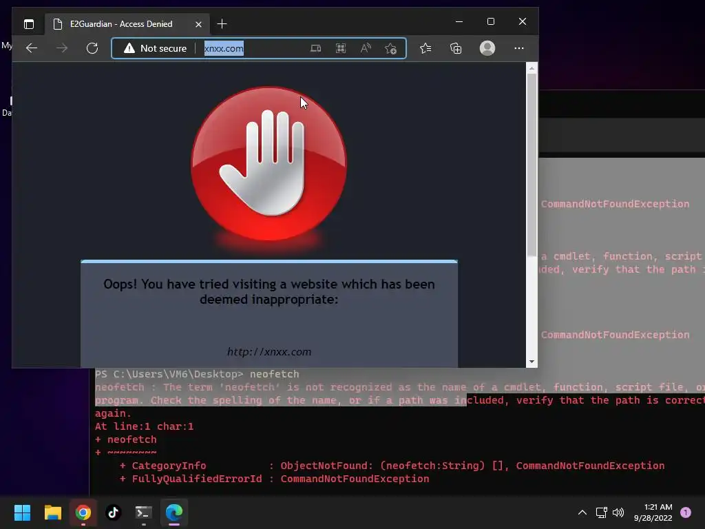This screenshot has height=529, width=705.
Task: Open the notification badge showing 1
Action: [685, 512]
